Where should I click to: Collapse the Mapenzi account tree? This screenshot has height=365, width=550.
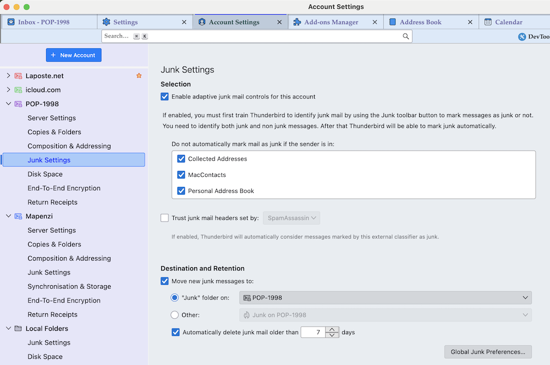click(x=8, y=217)
